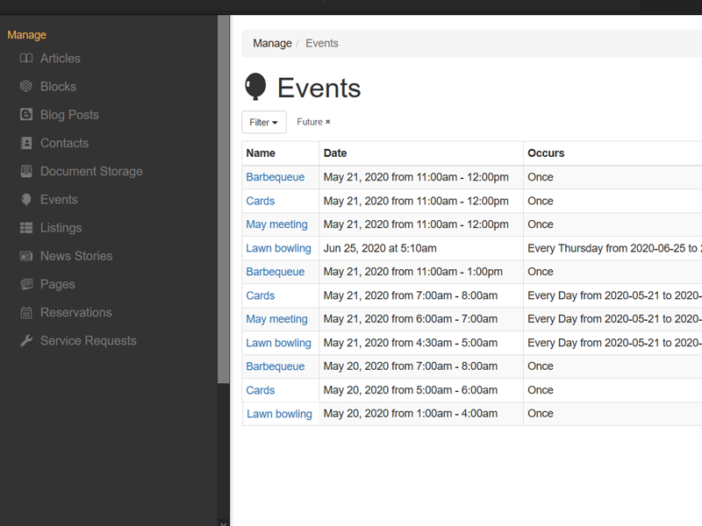Open Listings section
This screenshot has width=702, height=526.
[x=61, y=228]
